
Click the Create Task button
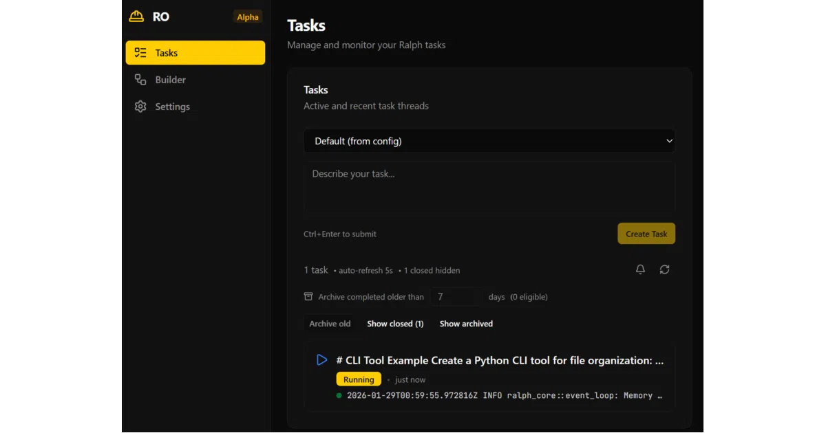coord(646,234)
